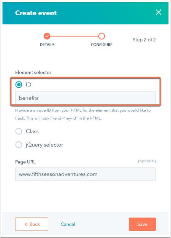
Task: Save the event with the Save button
Action: 142,224
